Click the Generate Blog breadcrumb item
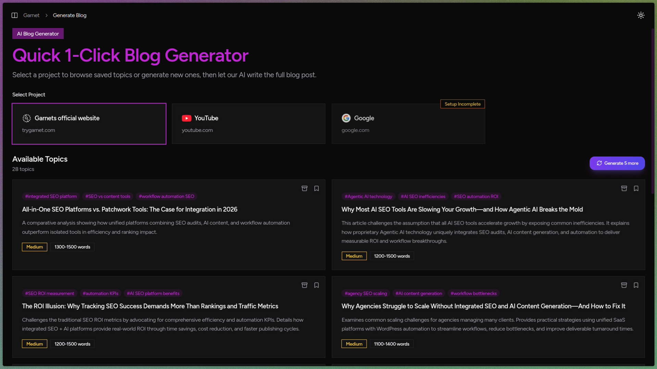 coord(70,15)
